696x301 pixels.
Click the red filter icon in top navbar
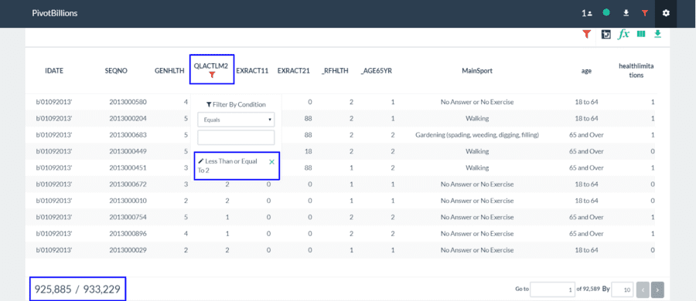click(x=645, y=13)
